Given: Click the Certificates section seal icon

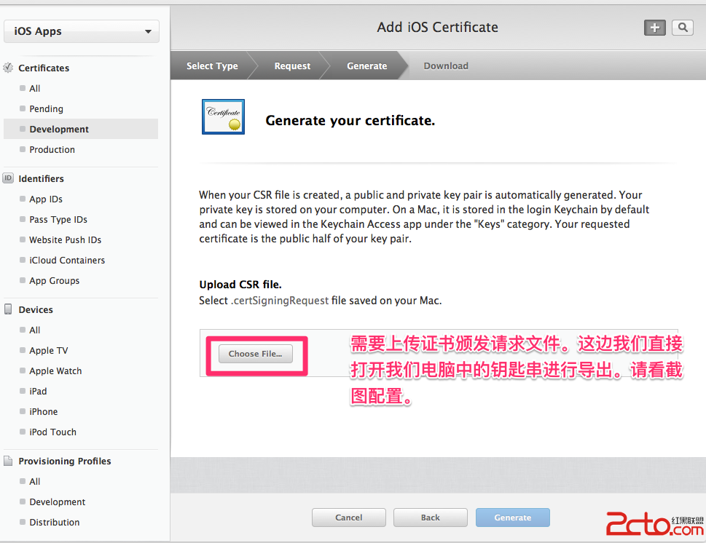Looking at the screenshot, I should pyautogui.click(x=8, y=68).
